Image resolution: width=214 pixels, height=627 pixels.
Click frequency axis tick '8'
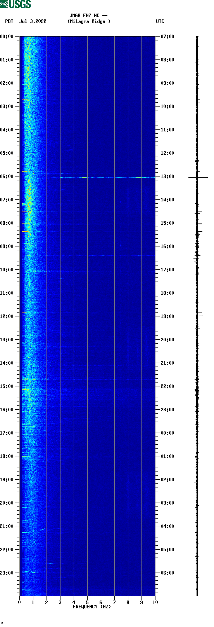point(128,603)
